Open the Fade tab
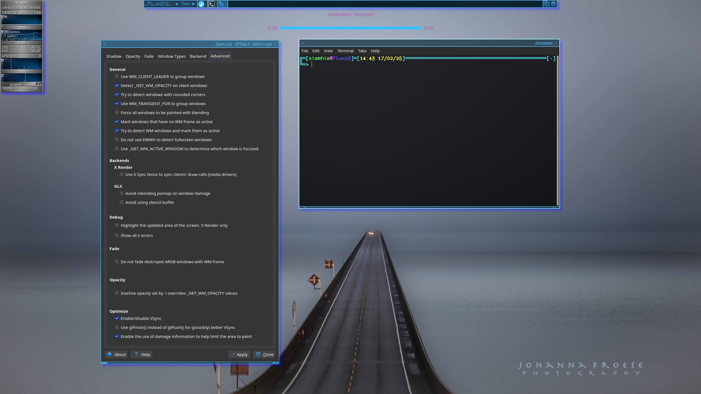This screenshot has height=394, width=701. point(149,56)
